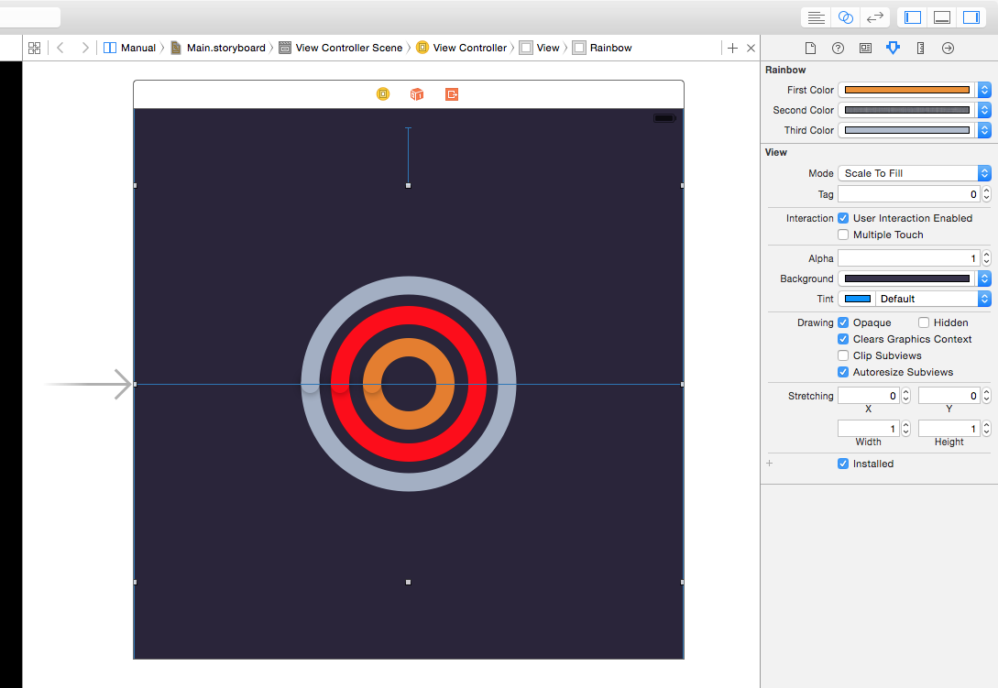Disable User Interaction Enabled
Viewport: 998px width, 688px height.
[x=843, y=218]
